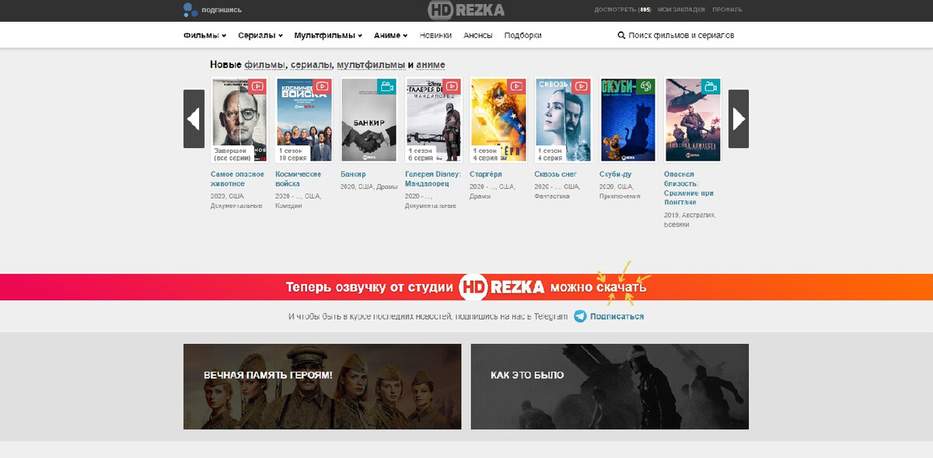
Task: Open the Космические войска poster
Action: pos(304,119)
